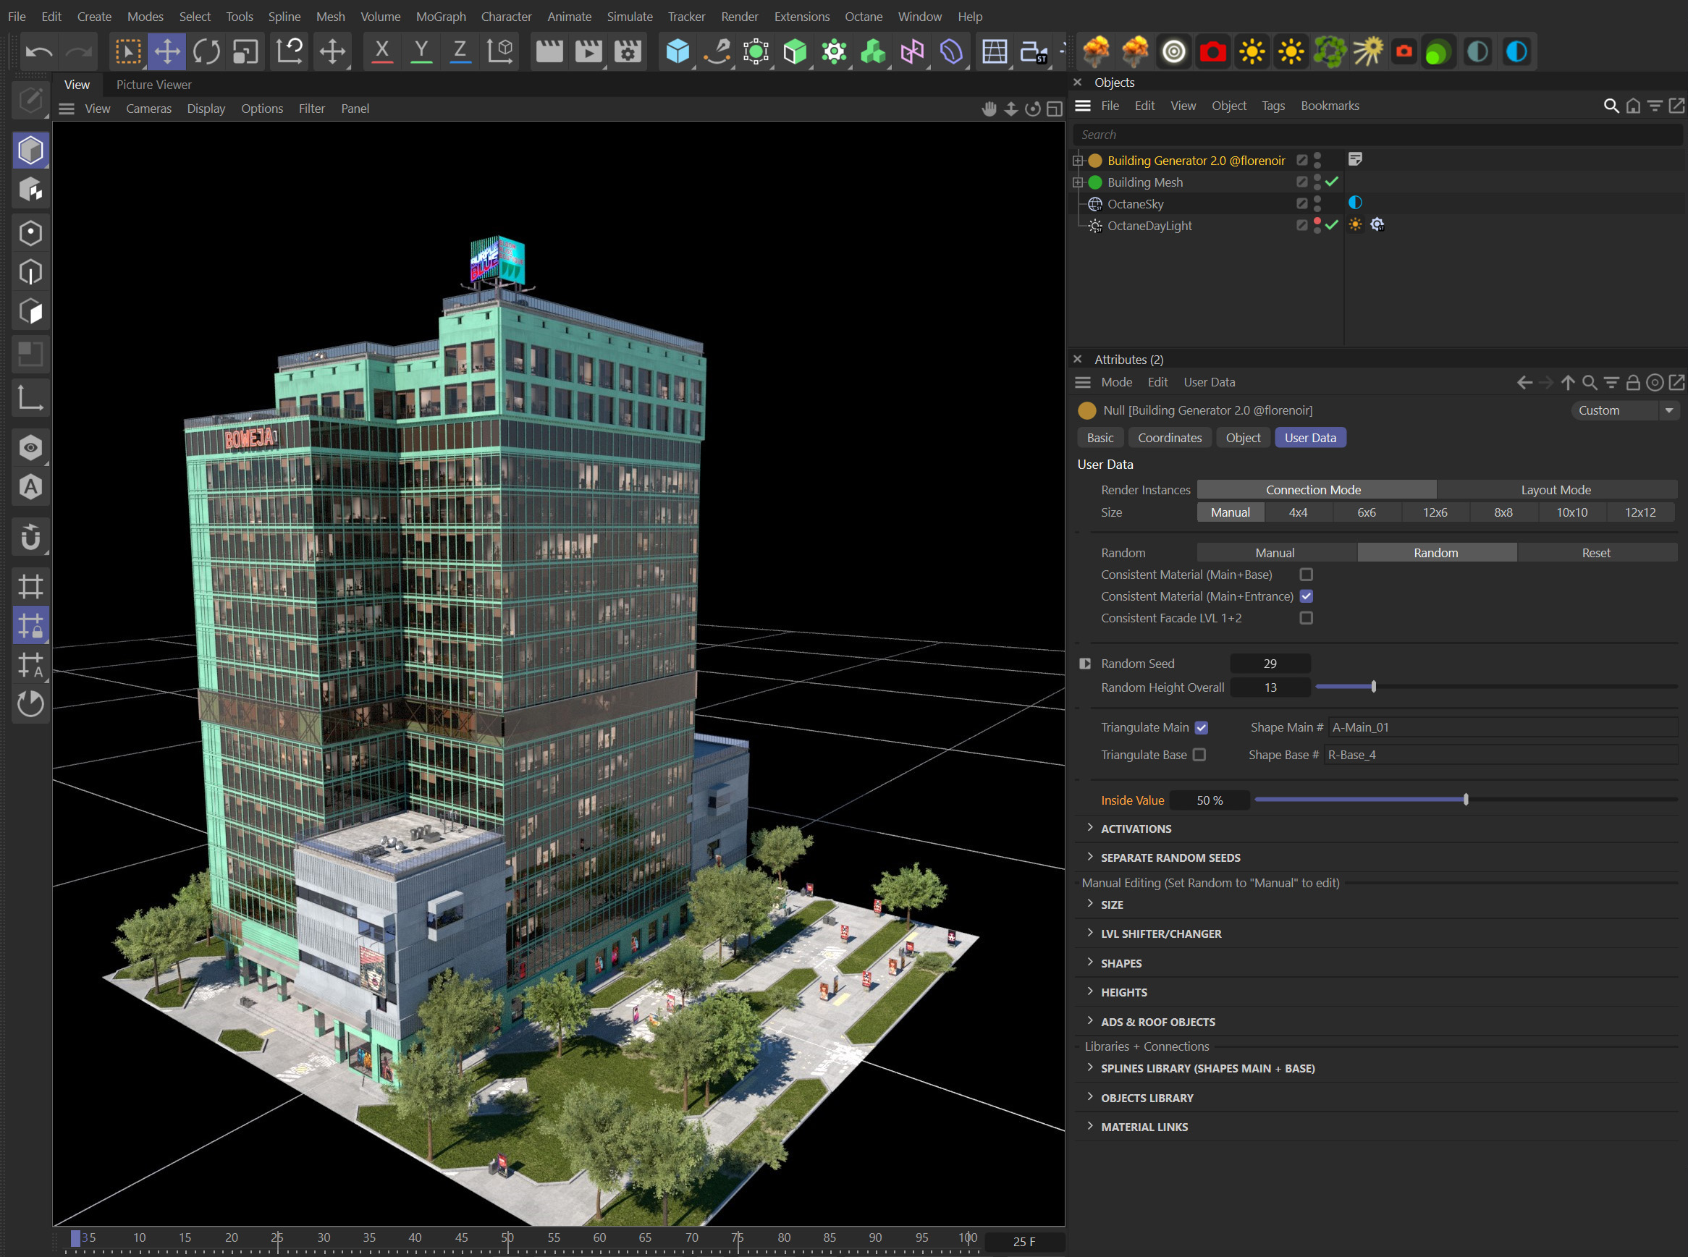The height and width of the screenshot is (1257, 1688).
Task: Click the Rotate tool icon
Action: pyautogui.click(x=206, y=53)
